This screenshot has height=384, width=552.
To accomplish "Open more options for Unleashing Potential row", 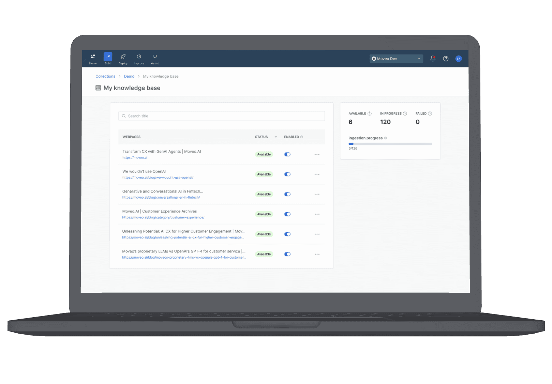I will [317, 234].
